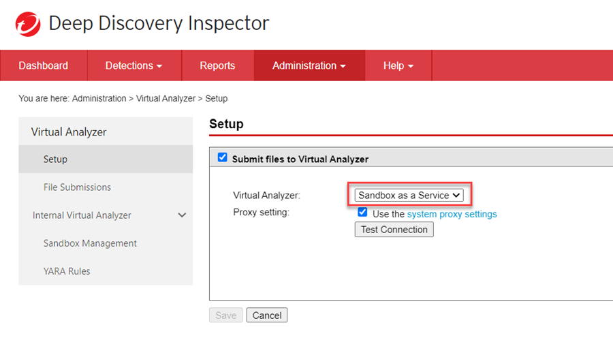Toggle the Use the system proxy checkbox
This screenshot has width=613, height=338.
362,213
